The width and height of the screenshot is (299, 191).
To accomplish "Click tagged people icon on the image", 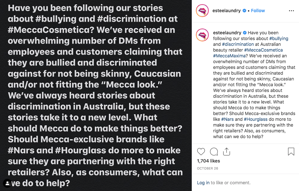I will click(7, 184).
